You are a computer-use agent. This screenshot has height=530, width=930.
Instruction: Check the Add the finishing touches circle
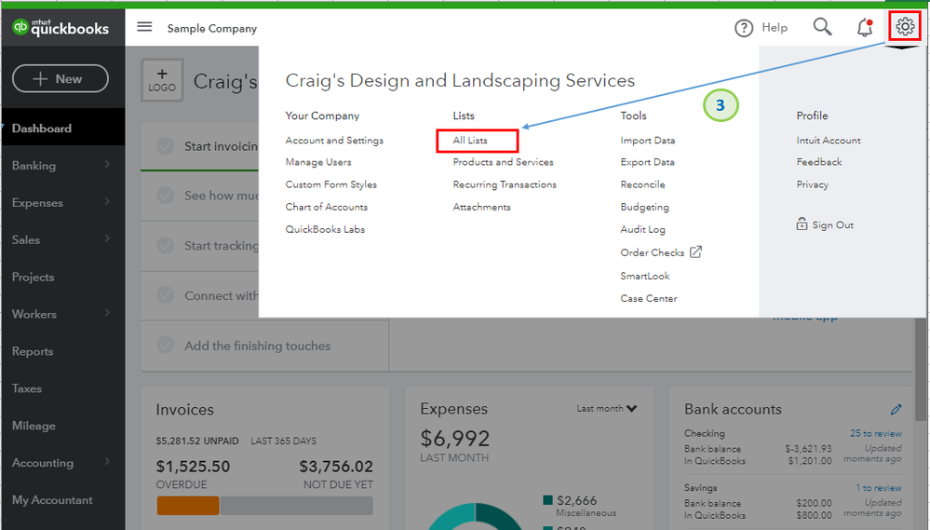[166, 346]
